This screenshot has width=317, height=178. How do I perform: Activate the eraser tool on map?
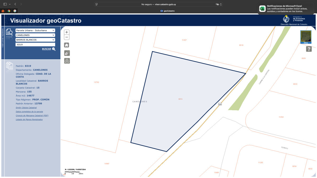pos(67,53)
